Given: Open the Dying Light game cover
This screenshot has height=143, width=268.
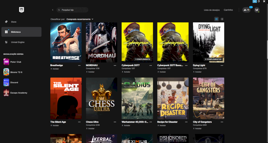Looking at the screenshot, I should pyautogui.click(x=208, y=42).
